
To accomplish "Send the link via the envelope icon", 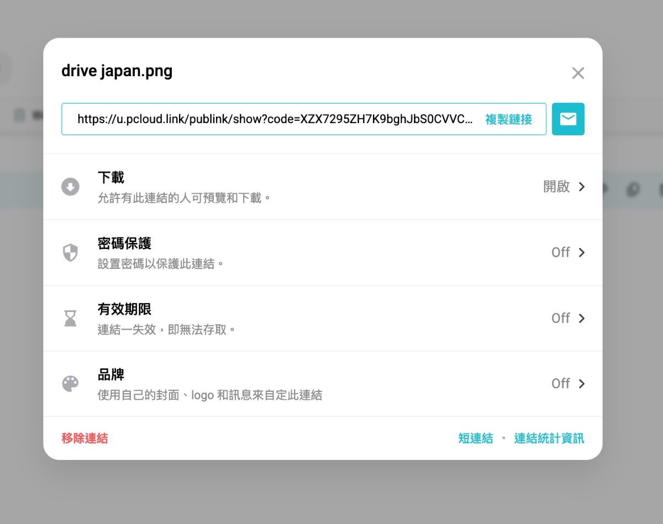I will pos(568,119).
